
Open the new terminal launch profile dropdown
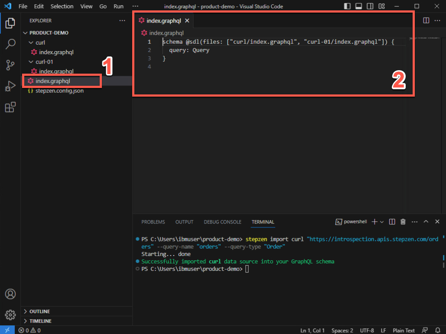pyautogui.click(x=382, y=222)
